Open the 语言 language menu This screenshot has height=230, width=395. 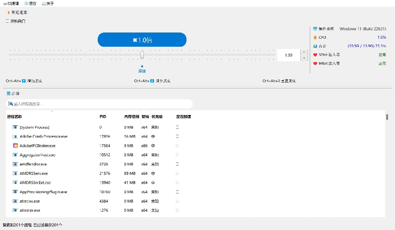coord(30,3)
